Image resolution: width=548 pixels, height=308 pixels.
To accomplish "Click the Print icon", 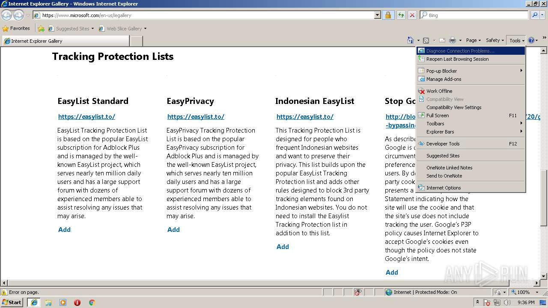I will pos(452,40).
